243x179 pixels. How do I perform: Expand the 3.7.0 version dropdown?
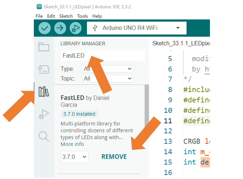click(x=75, y=157)
